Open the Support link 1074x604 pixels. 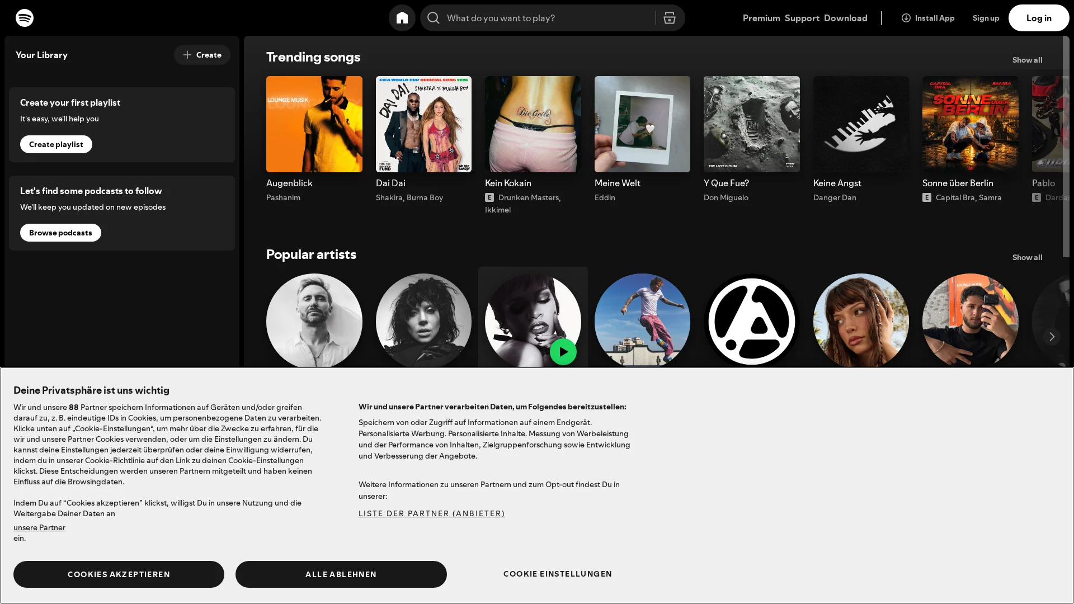click(x=802, y=18)
